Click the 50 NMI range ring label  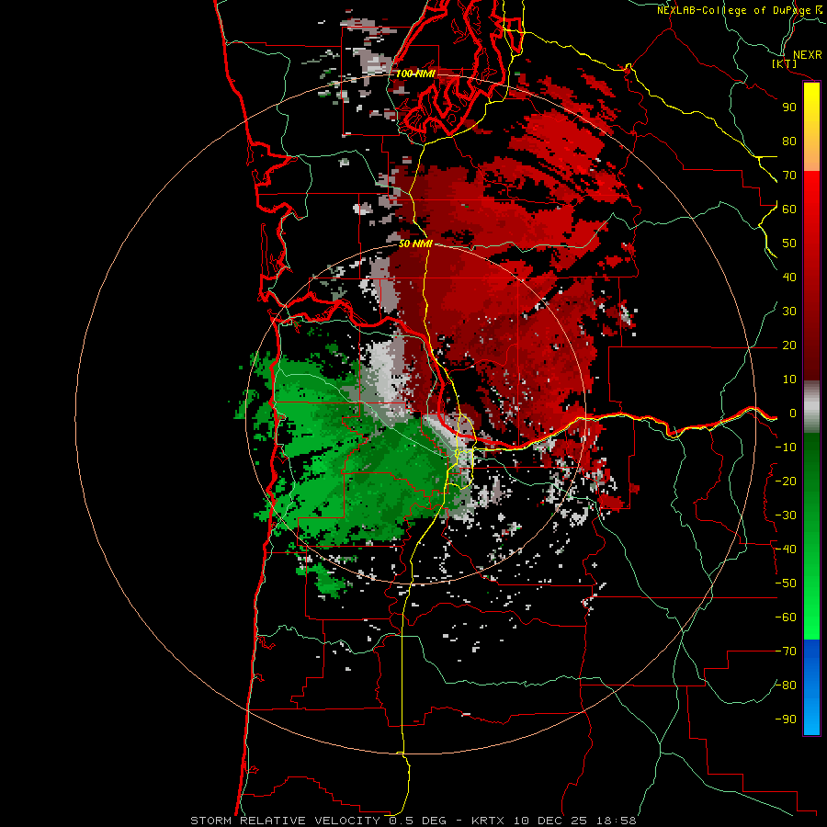415,244
